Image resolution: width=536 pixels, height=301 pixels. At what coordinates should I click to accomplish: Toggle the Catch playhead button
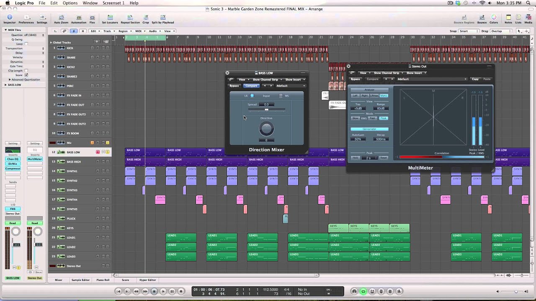[x=73, y=31]
